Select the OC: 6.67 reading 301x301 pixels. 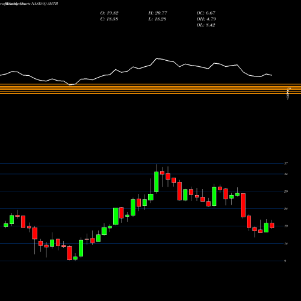click(206, 13)
